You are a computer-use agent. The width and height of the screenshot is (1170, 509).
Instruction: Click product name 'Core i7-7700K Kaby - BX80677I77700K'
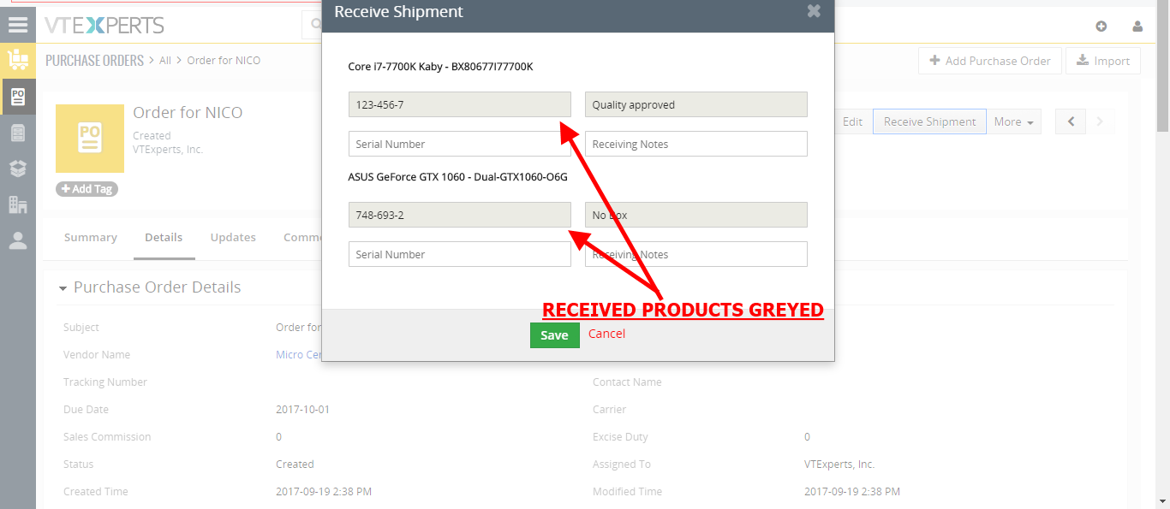coord(440,66)
